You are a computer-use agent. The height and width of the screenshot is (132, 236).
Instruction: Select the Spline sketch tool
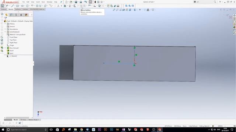(40, 6)
